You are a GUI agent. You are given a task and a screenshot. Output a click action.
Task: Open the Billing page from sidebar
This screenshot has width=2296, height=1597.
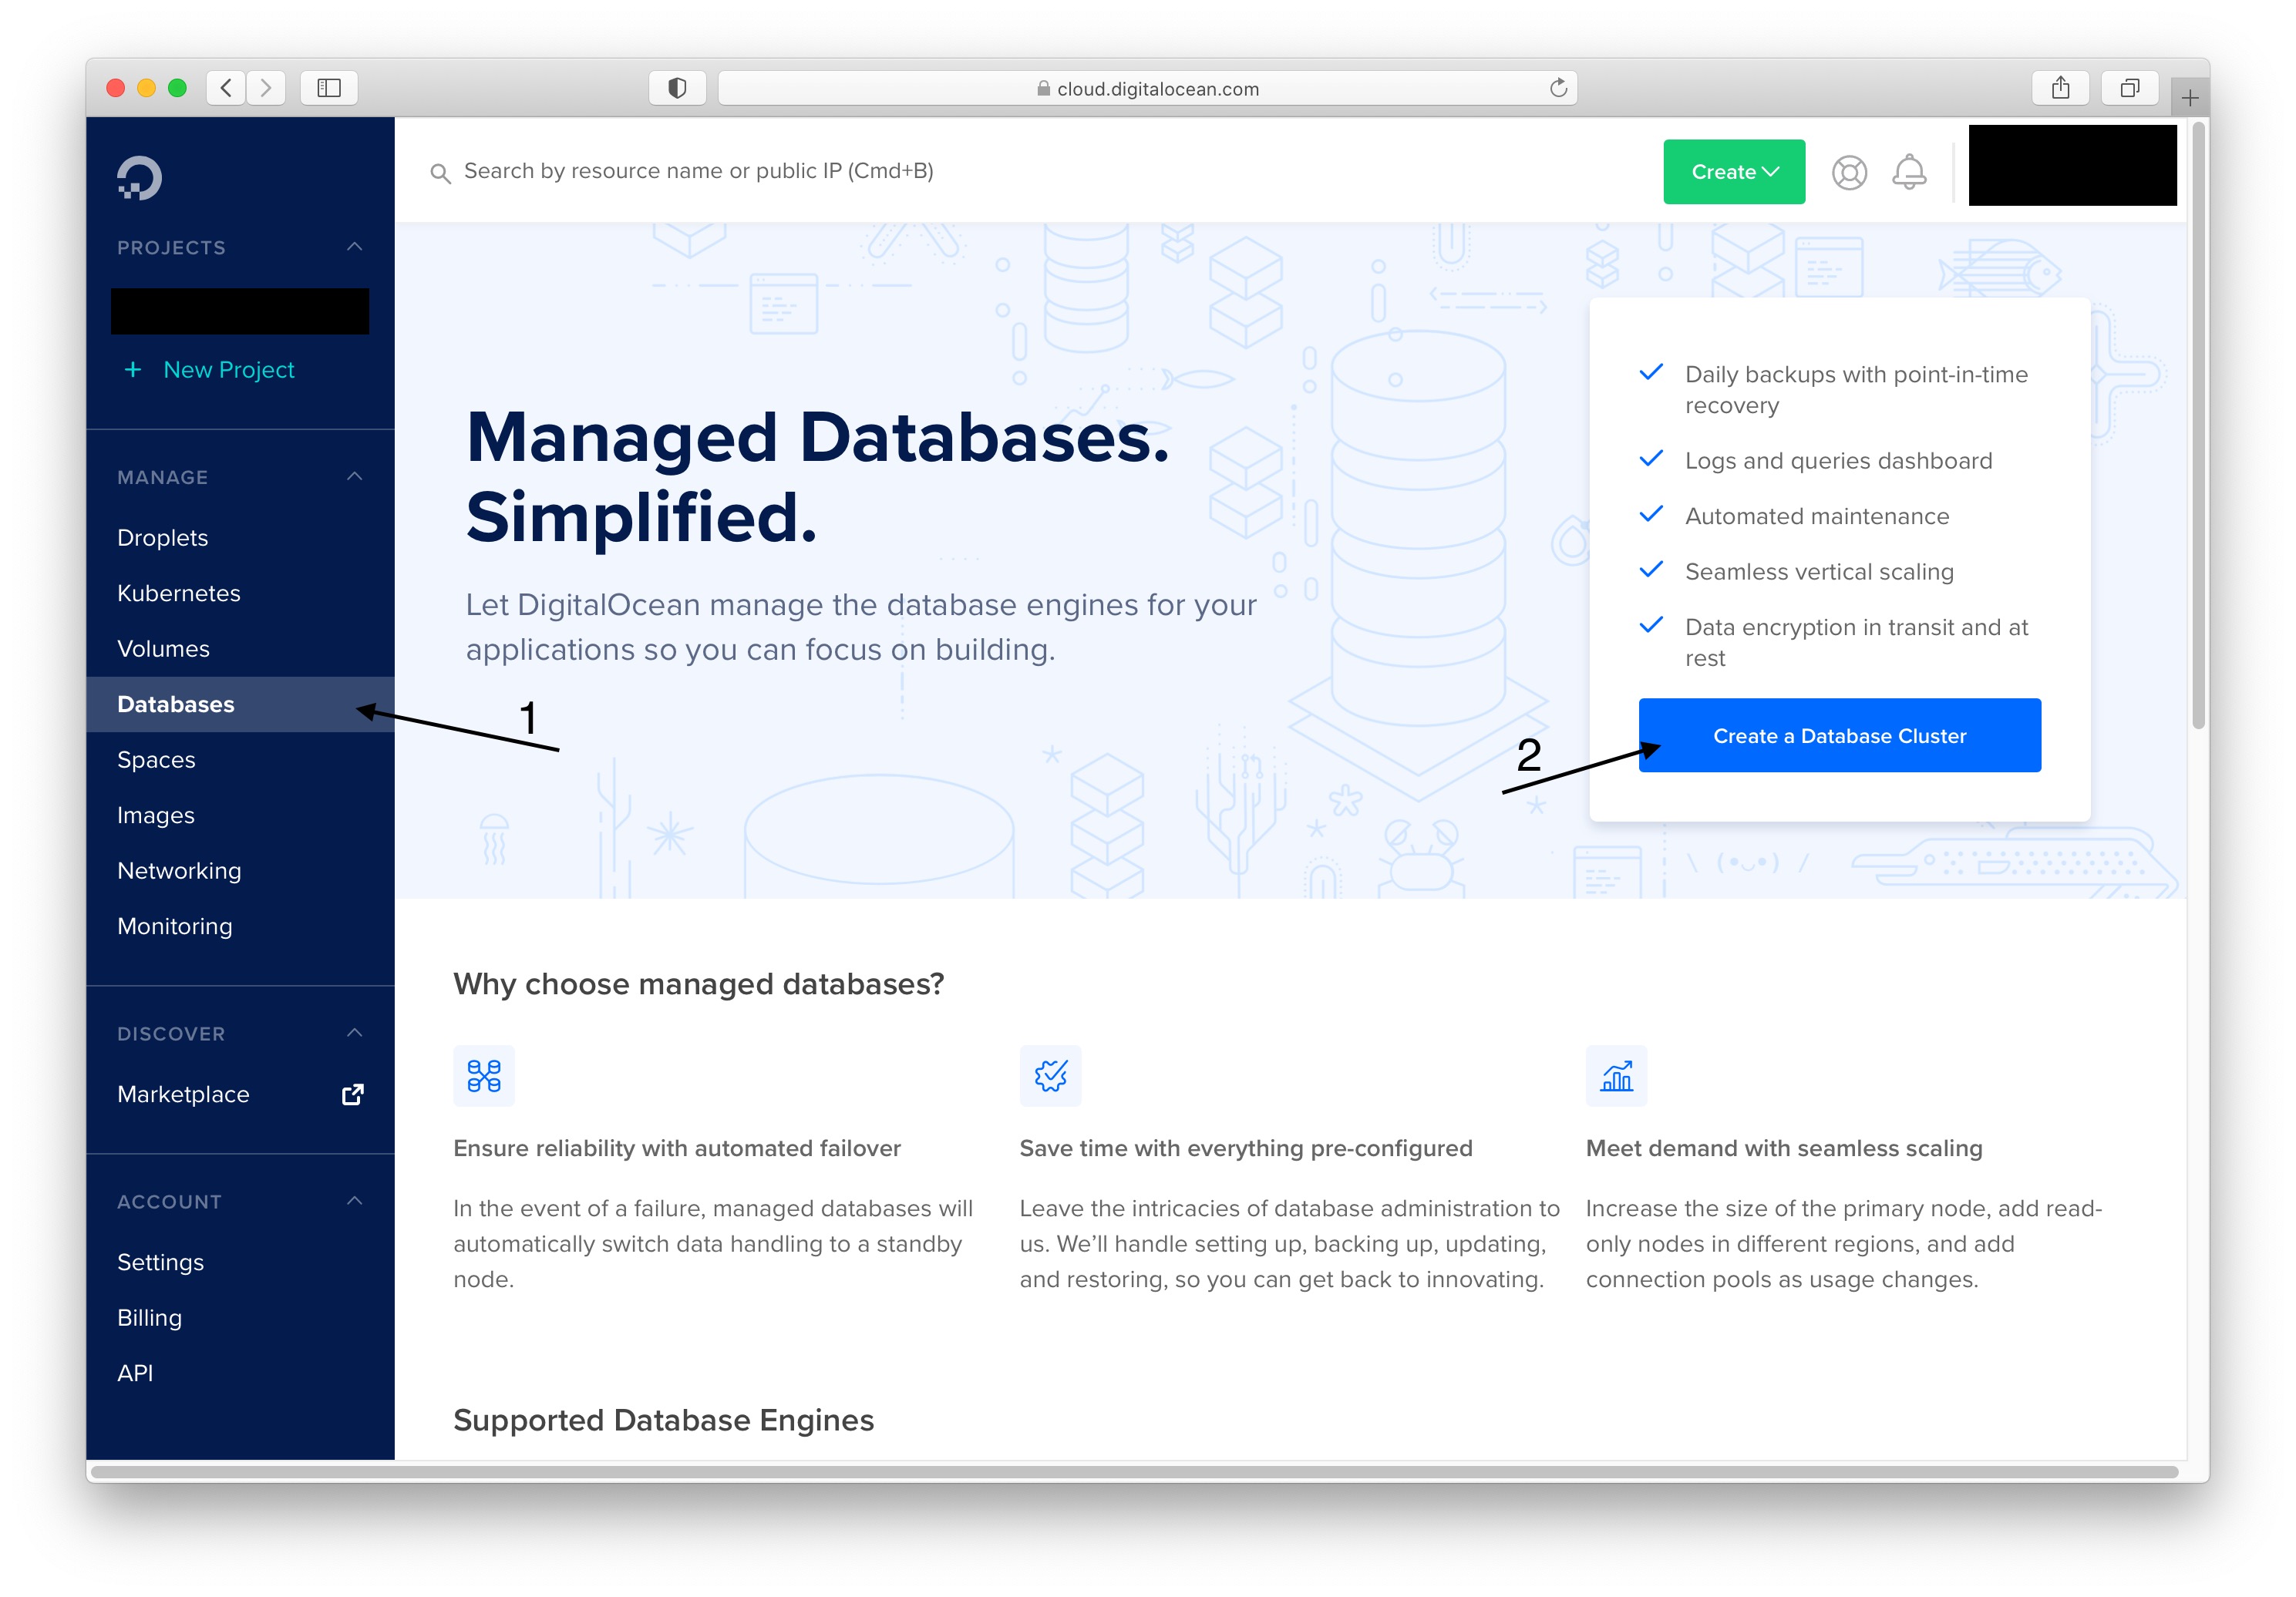click(x=149, y=1317)
